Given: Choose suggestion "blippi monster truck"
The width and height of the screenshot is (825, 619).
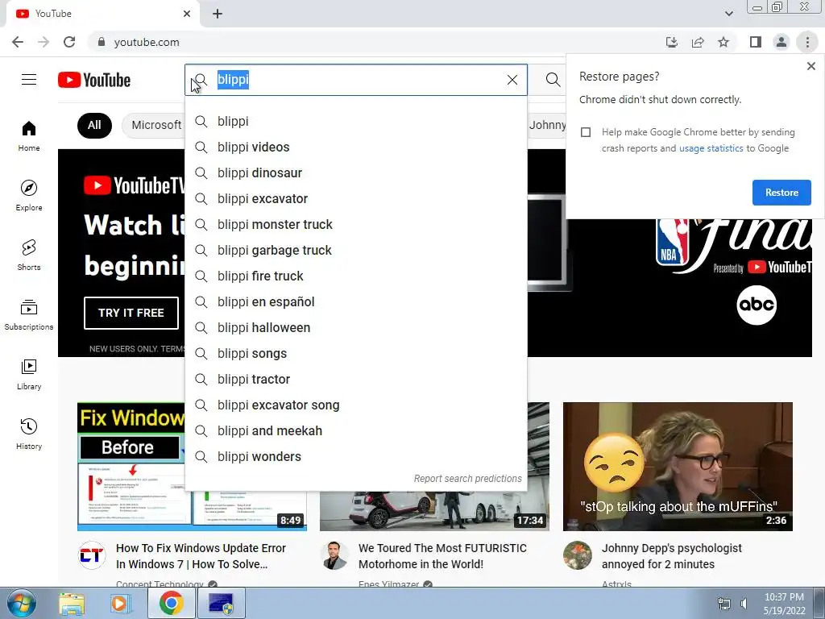Looking at the screenshot, I should (x=355, y=224).
